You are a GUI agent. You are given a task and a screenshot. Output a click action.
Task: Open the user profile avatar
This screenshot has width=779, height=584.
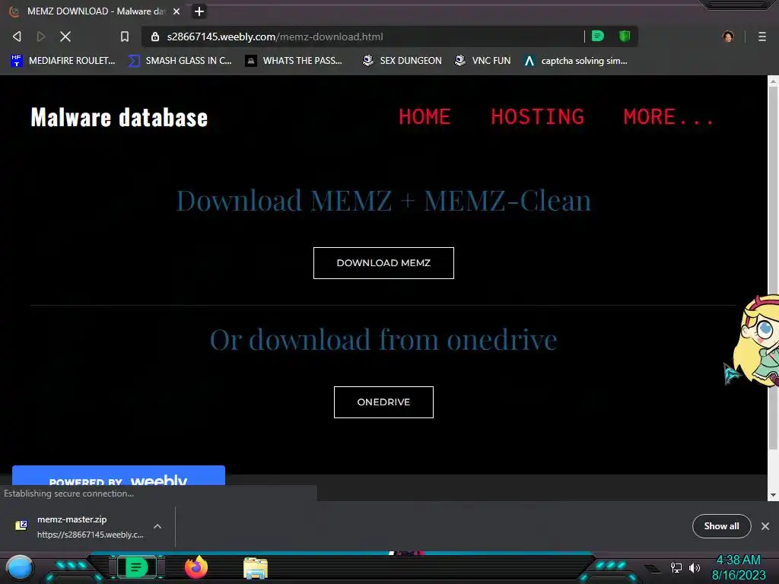coord(728,36)
